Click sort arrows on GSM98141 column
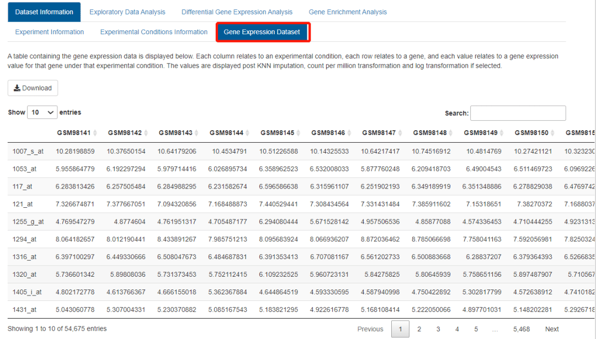596x339 pixels. pyautogui.click(x=95, y=133)
